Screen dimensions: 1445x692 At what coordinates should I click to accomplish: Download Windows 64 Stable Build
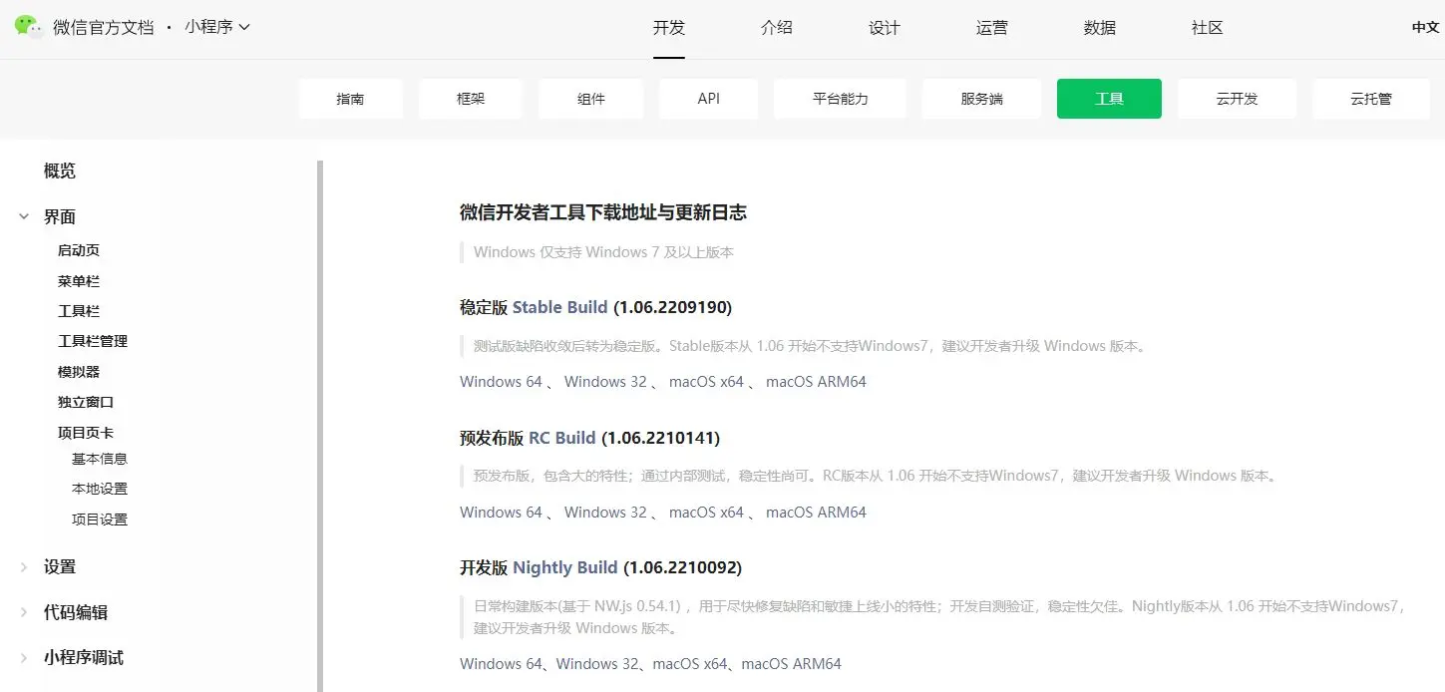point(500,381)
